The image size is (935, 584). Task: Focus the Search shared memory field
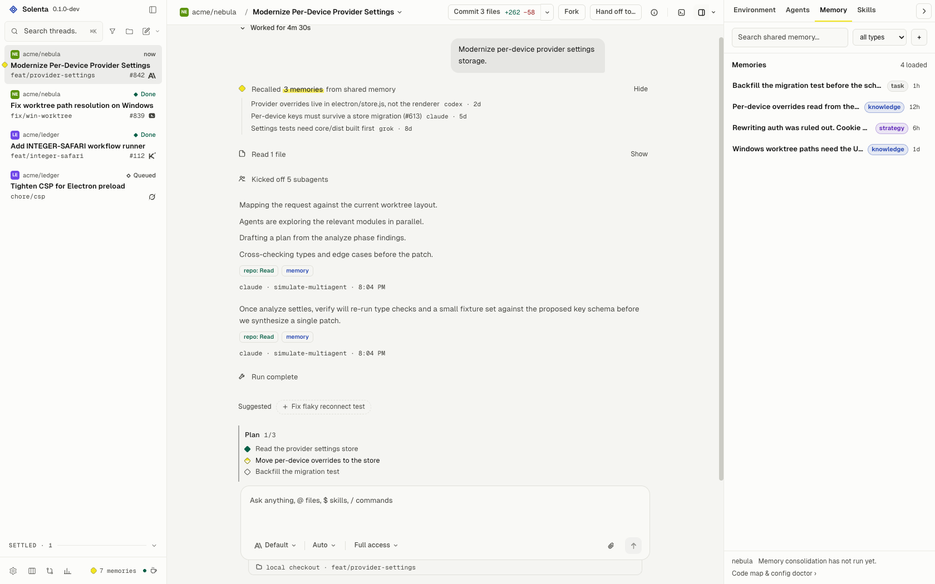tap(790, 37)
